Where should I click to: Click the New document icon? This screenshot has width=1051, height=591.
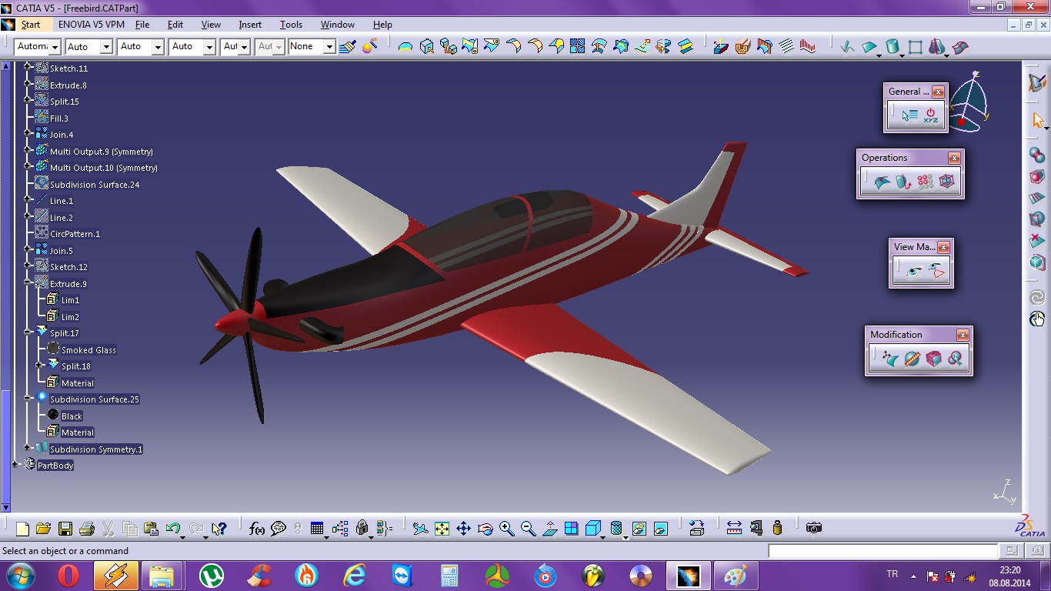(x=22, y=529)
